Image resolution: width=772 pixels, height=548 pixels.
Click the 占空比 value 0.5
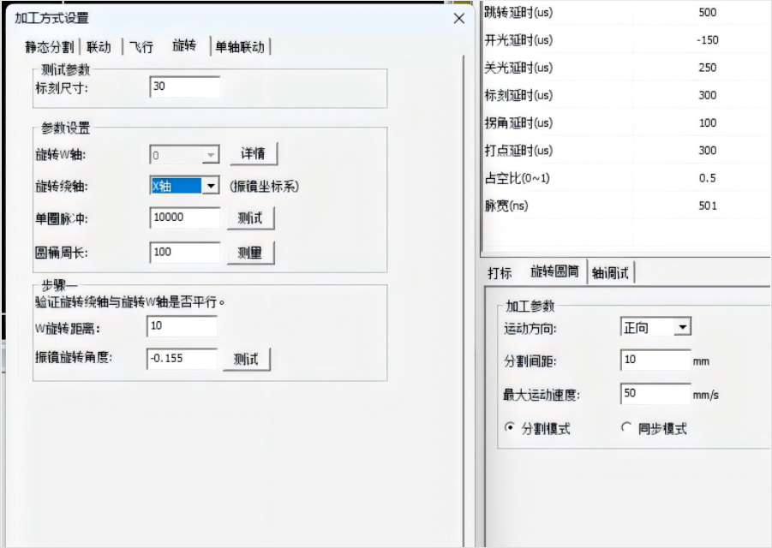708,177
